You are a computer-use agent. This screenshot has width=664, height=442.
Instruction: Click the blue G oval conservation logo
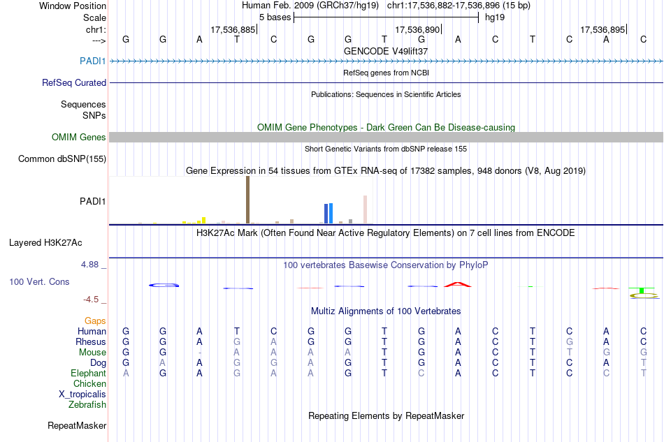(x=164, y=286)
